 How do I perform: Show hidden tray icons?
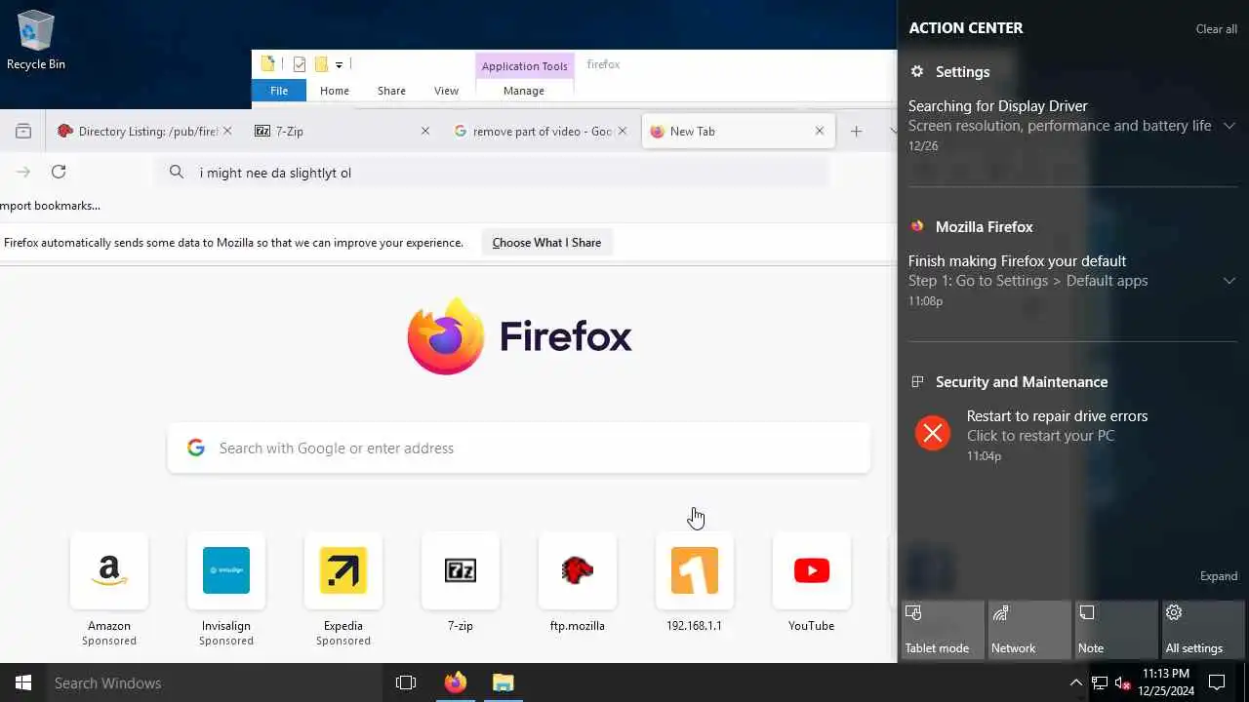pos(1076,682)
